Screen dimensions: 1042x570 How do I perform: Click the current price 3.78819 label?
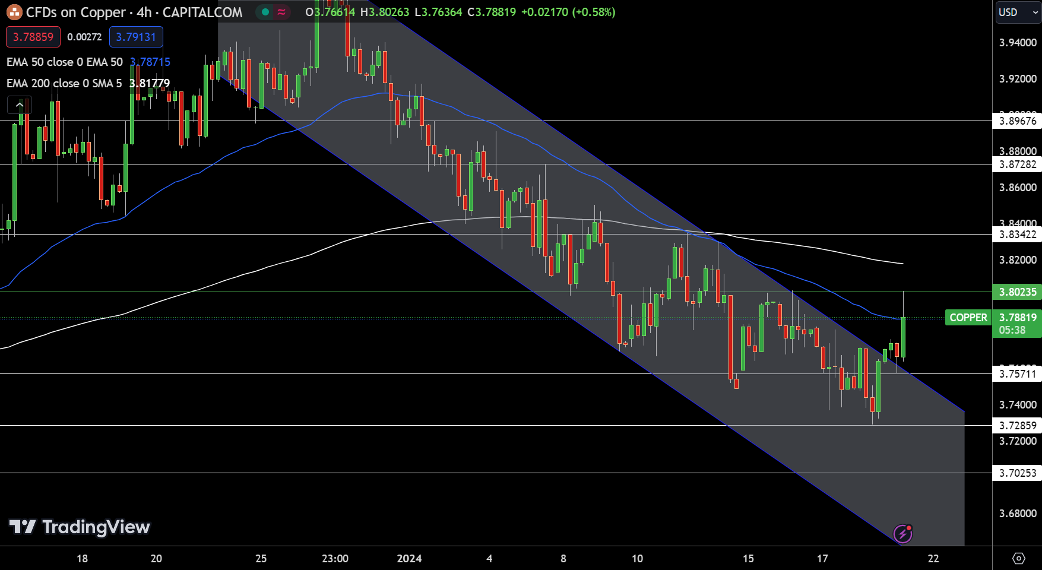1017,318
